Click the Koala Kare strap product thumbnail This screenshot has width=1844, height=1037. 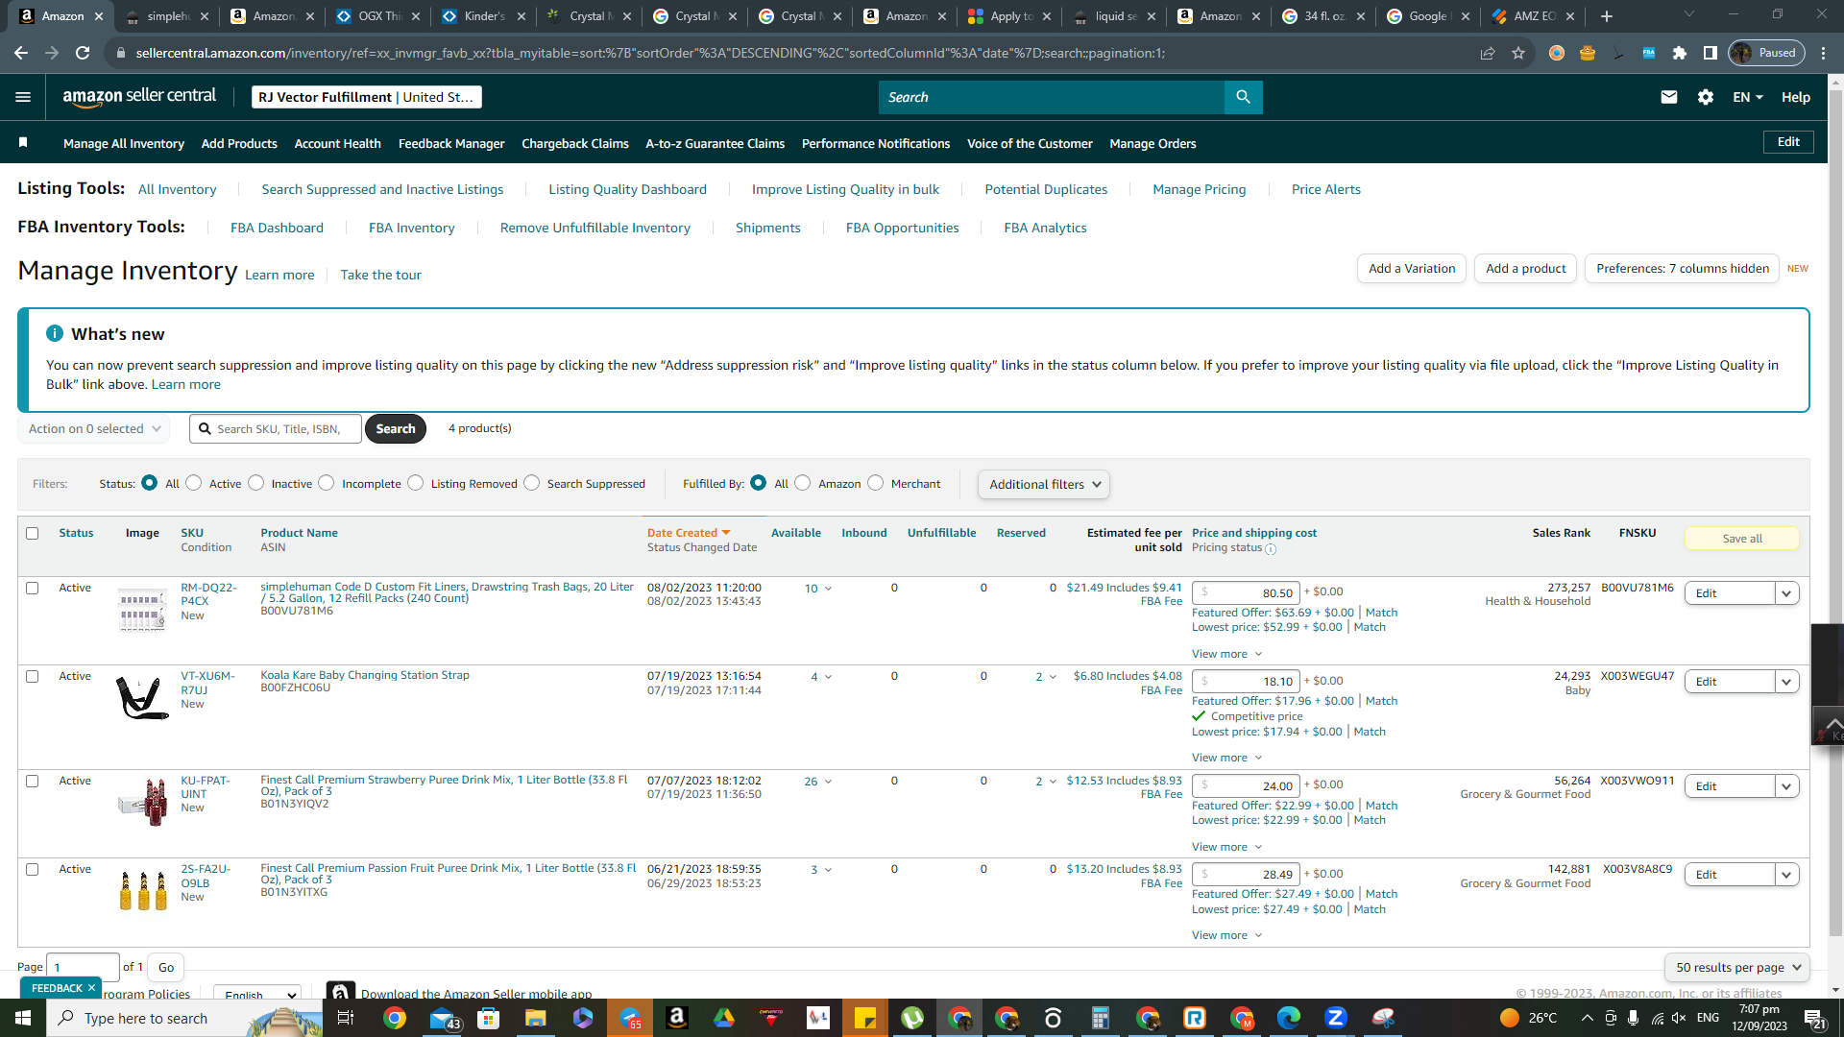[142, 698]
